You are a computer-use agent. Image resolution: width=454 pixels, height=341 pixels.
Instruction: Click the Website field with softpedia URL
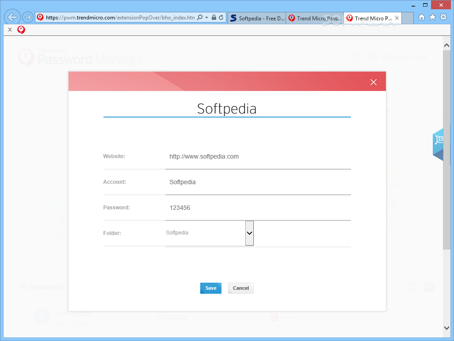point(258,157)
